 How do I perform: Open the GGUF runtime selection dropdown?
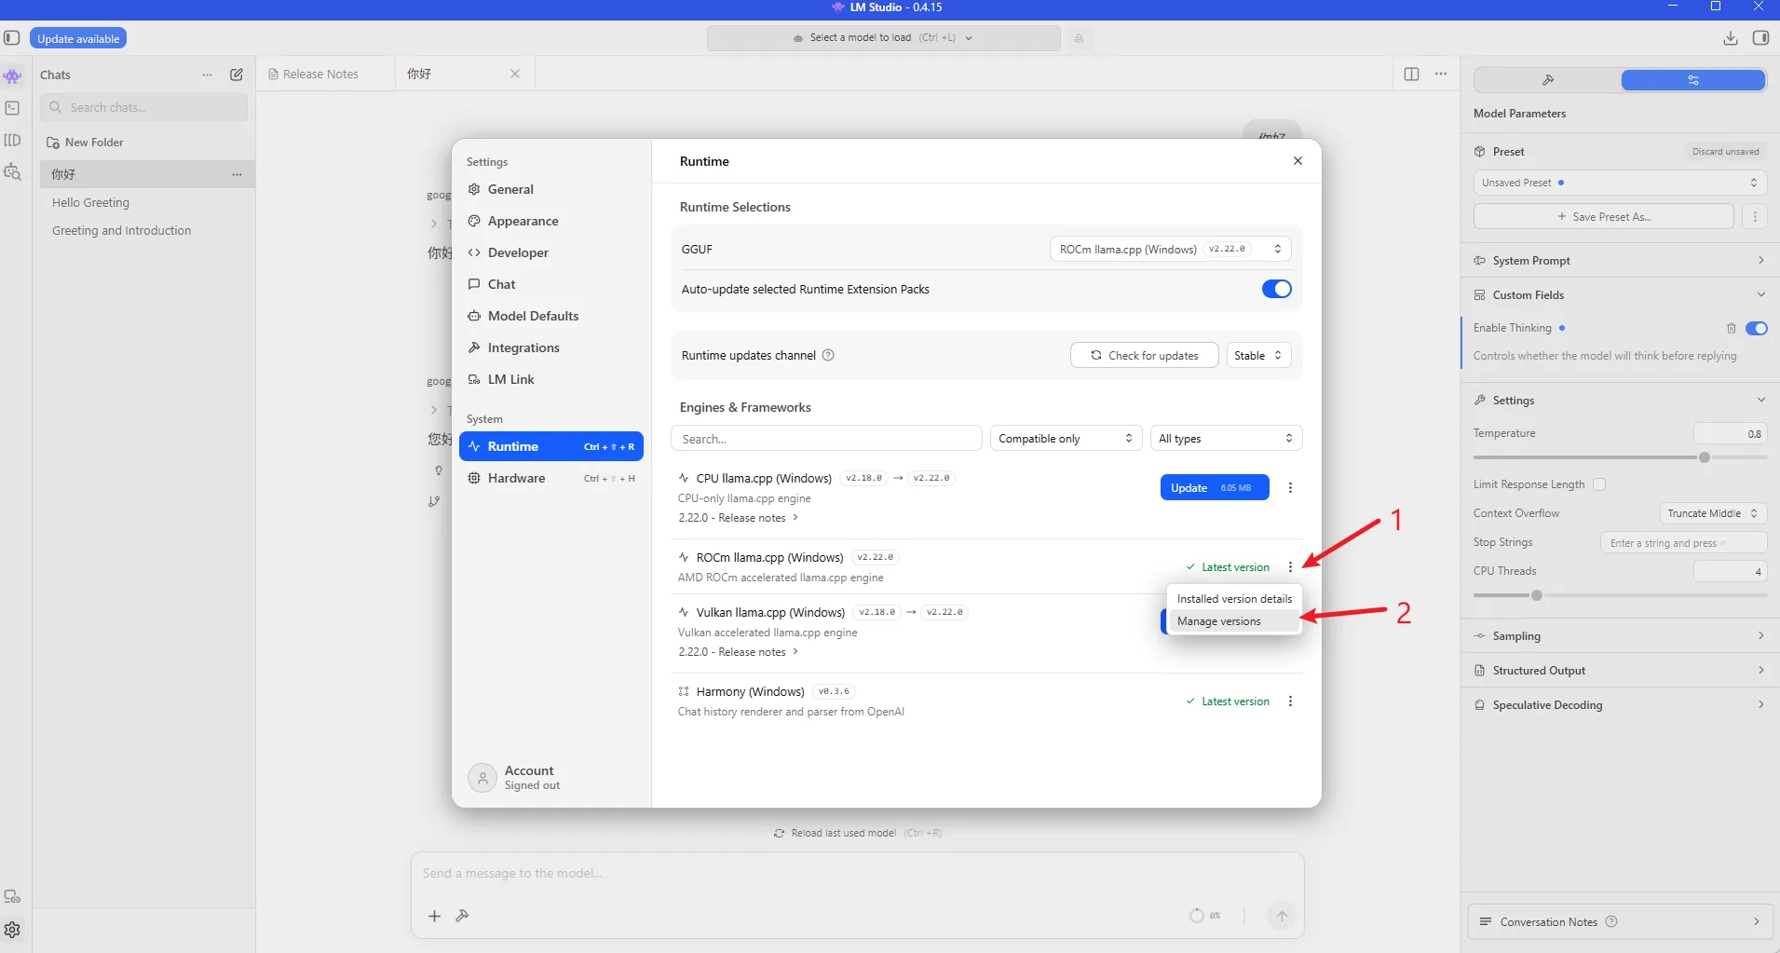[x=1170, y=249]
